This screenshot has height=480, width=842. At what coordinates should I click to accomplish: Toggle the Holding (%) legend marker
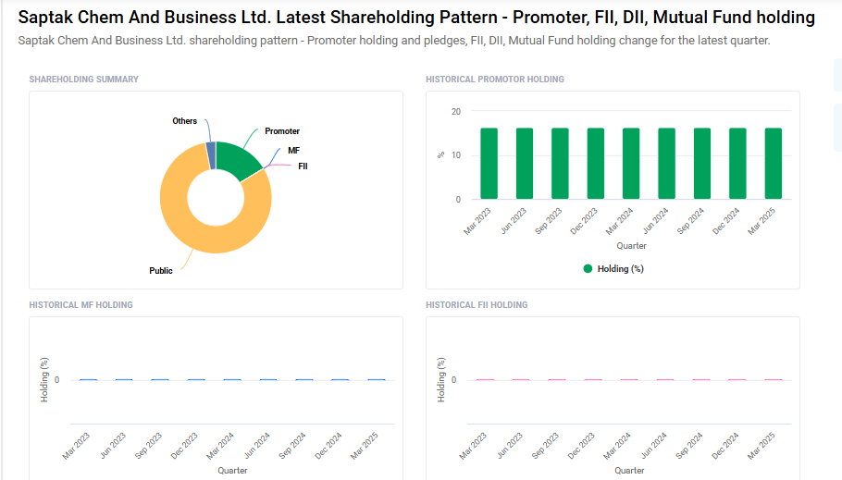tap(588, 269)
